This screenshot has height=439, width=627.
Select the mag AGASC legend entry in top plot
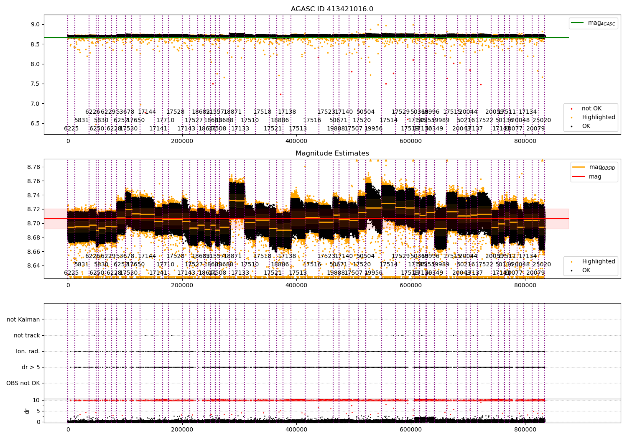(x=593, y=23)
